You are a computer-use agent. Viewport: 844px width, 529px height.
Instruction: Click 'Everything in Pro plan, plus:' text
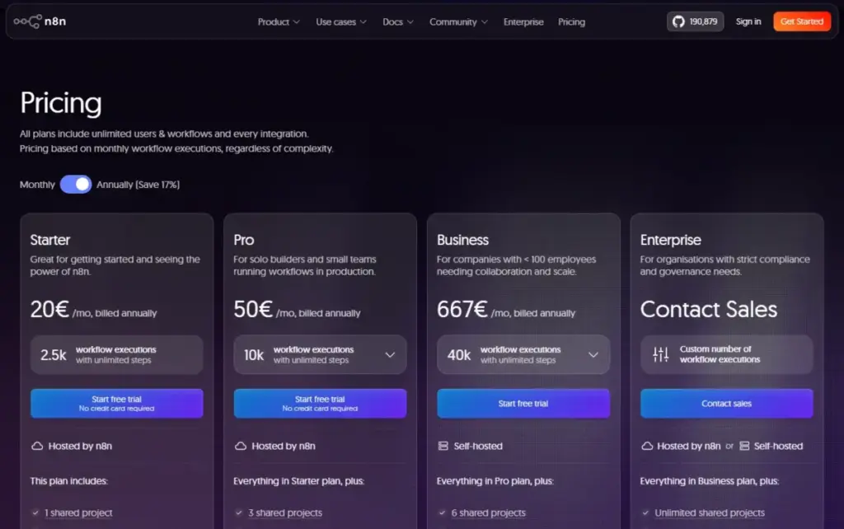coord(495,481)
